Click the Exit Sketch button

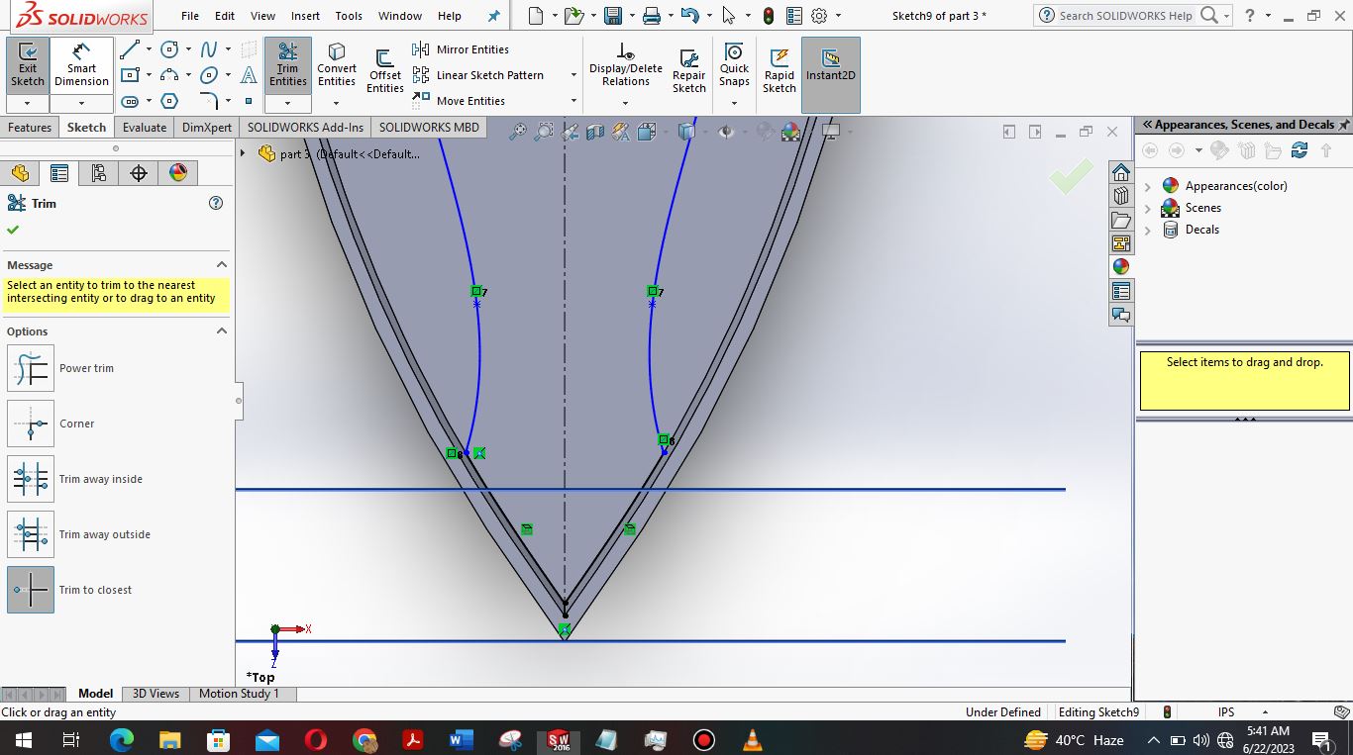click(28, 65)
